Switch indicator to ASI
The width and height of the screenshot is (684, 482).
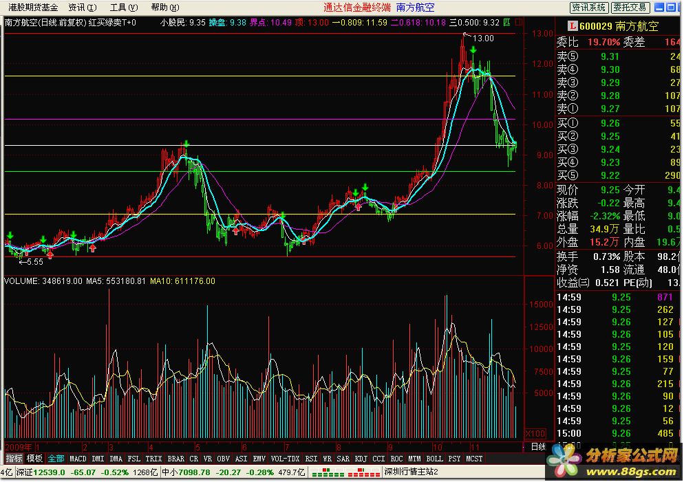click(x=242, y=459)
